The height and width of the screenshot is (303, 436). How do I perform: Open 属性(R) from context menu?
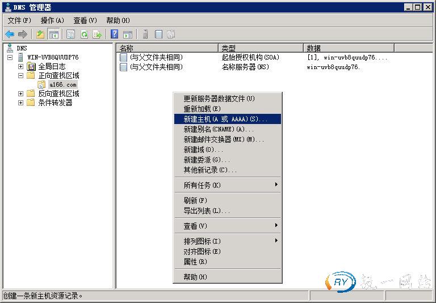(x=228, y=262)
